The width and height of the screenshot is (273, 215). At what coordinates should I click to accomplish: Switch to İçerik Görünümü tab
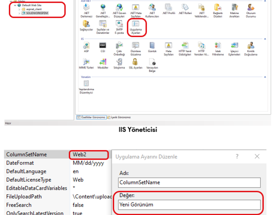coord(120,117)
